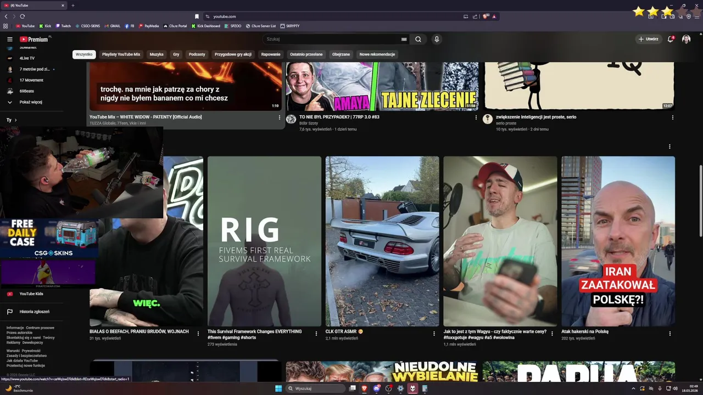The height and width of the screenshot is (395, 703).
Task: Open notifications bell
Action: pos(671,39)
